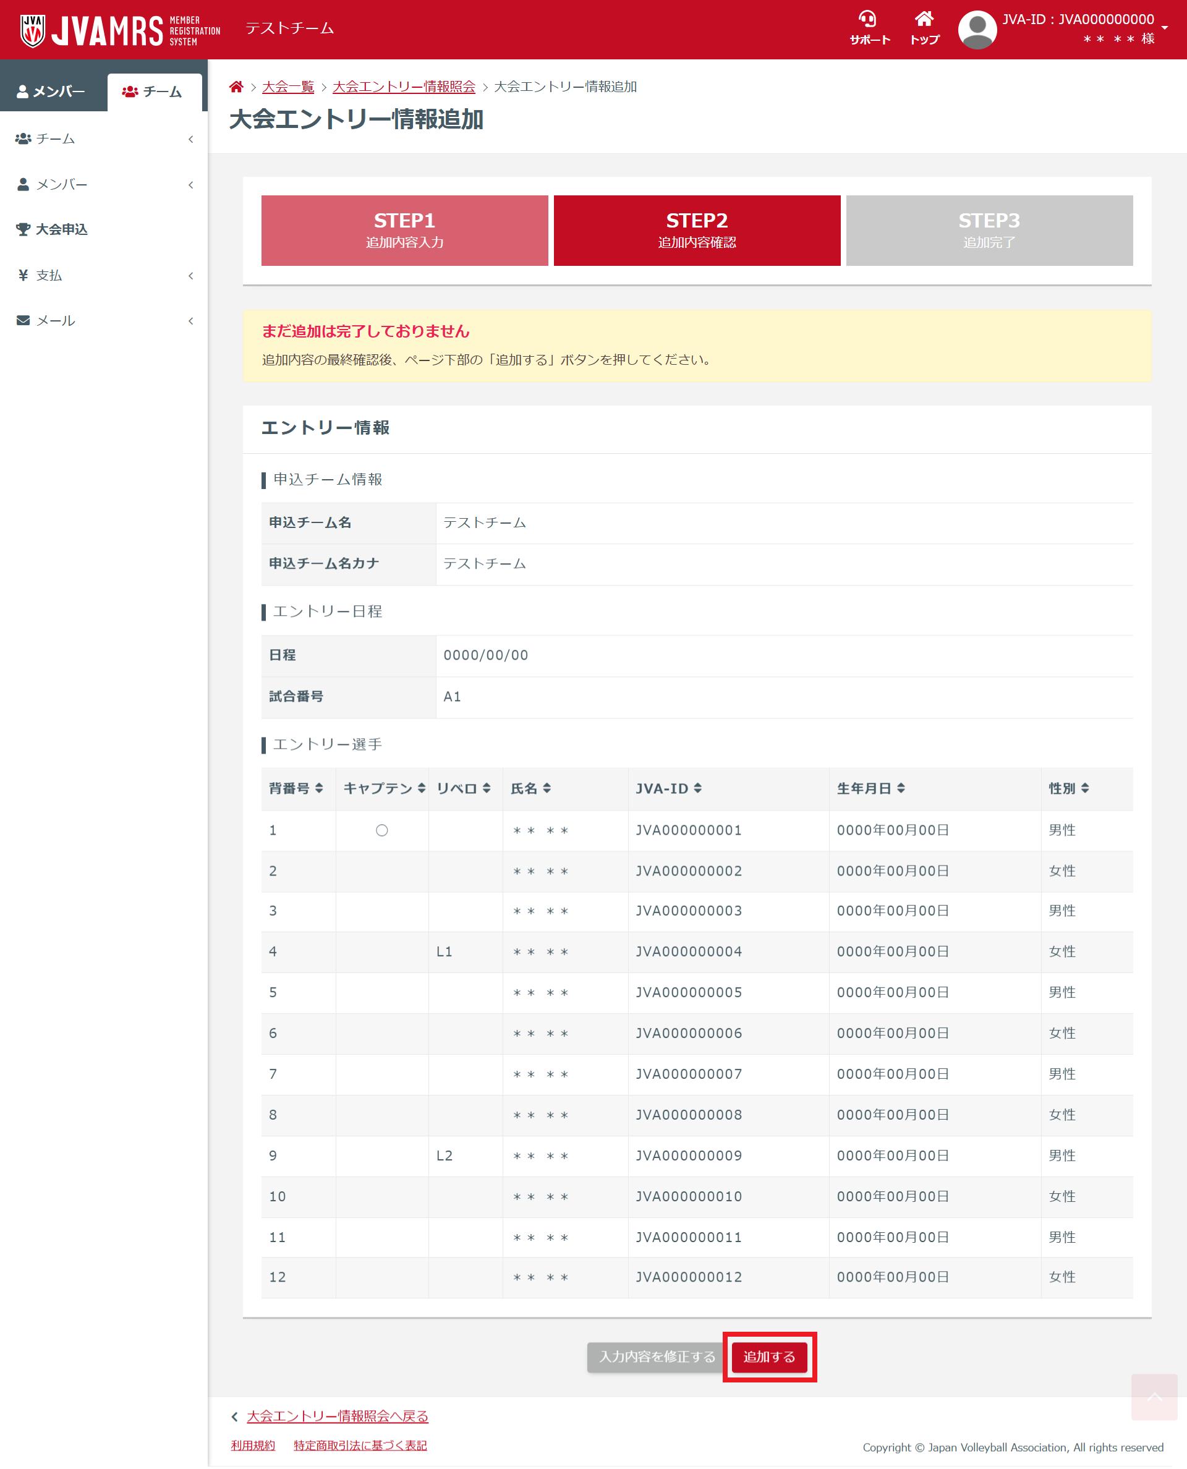The width and height of the screenshot is (1187, 1469).
Task: Open 大会申込 trophy menu item
Action: tap(61, 229)
